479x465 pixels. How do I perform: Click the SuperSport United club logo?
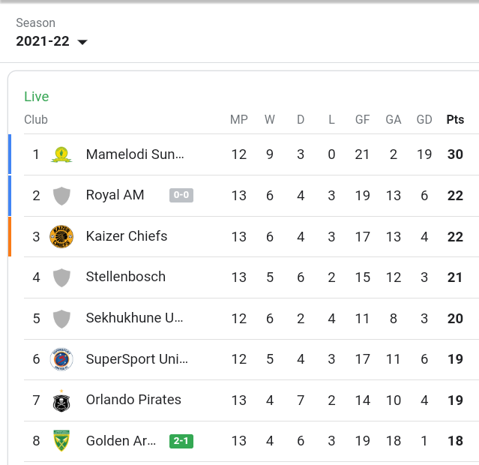[x=61, y=359]
